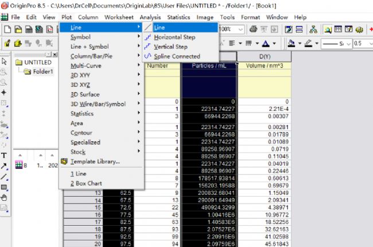Expand the font color dropdown arrow
This screenshot has height=247, width=373.
tap(274, 43)
